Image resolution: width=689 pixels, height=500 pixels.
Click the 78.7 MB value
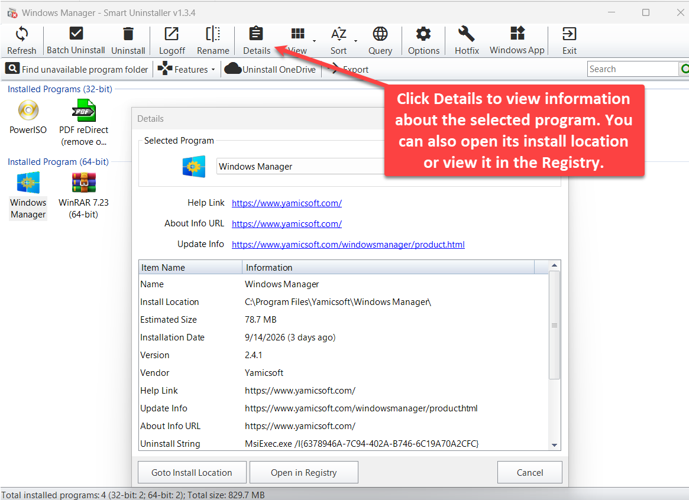tap(261, 320)
